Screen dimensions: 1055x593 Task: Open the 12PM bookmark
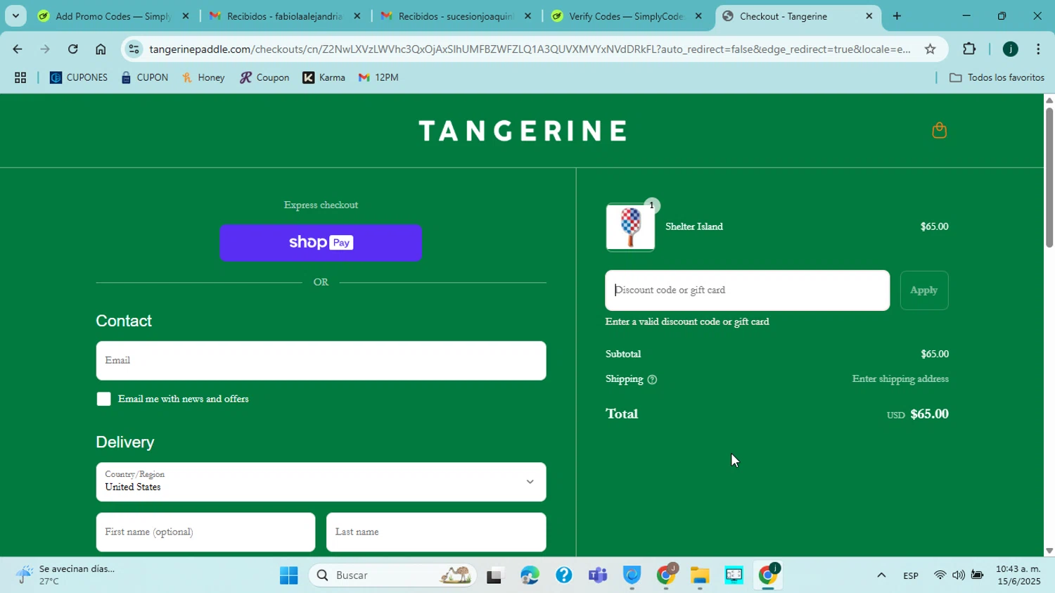(x=378, y=78)
